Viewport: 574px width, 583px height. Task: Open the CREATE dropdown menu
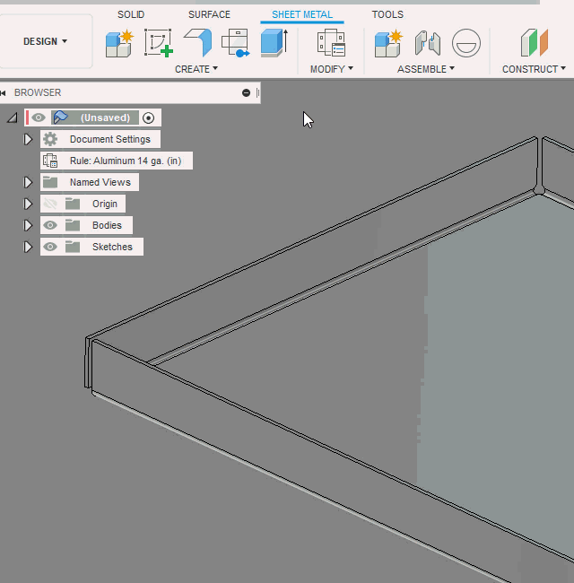tap(196, 69)
